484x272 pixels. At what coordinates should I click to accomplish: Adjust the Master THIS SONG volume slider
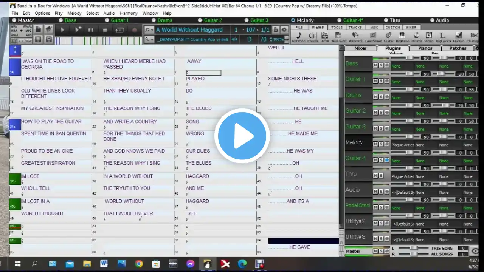coord(414,248)
